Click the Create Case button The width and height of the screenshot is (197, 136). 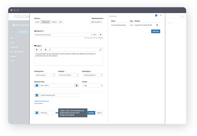(23, 32)
